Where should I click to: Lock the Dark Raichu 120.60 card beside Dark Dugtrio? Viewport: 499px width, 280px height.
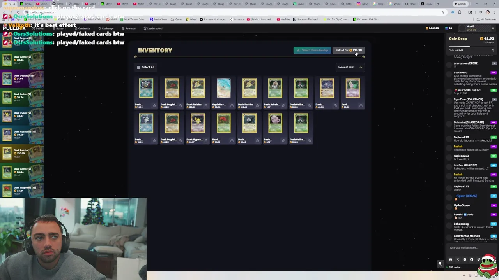pos(206,106)
